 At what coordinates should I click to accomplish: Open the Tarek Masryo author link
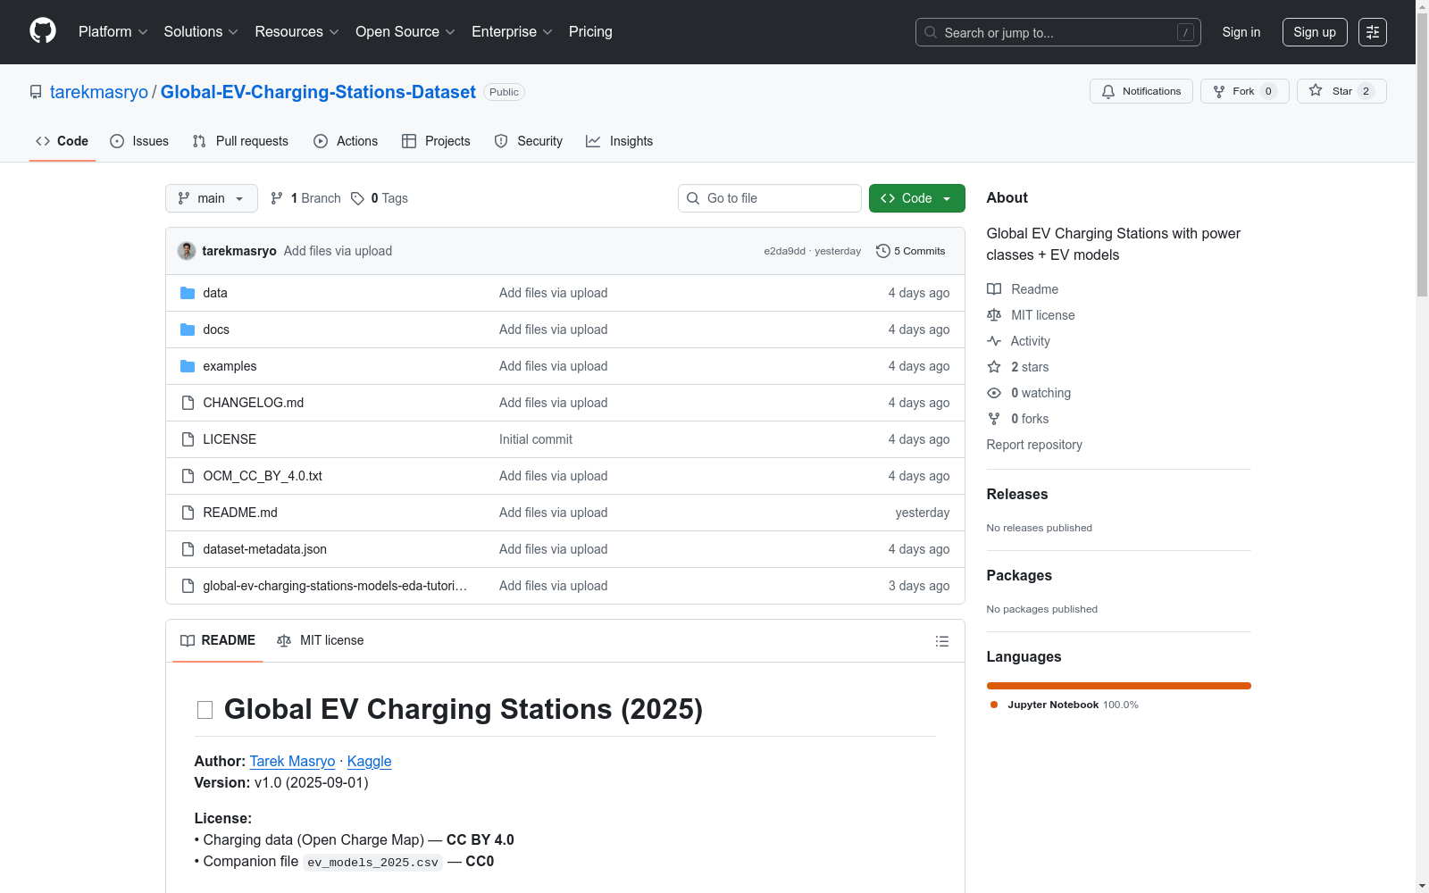click(292, 761)
